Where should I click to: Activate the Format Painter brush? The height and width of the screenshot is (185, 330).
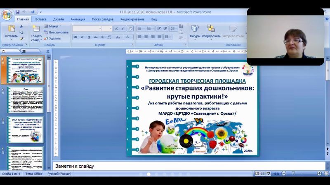coord(21,38)
